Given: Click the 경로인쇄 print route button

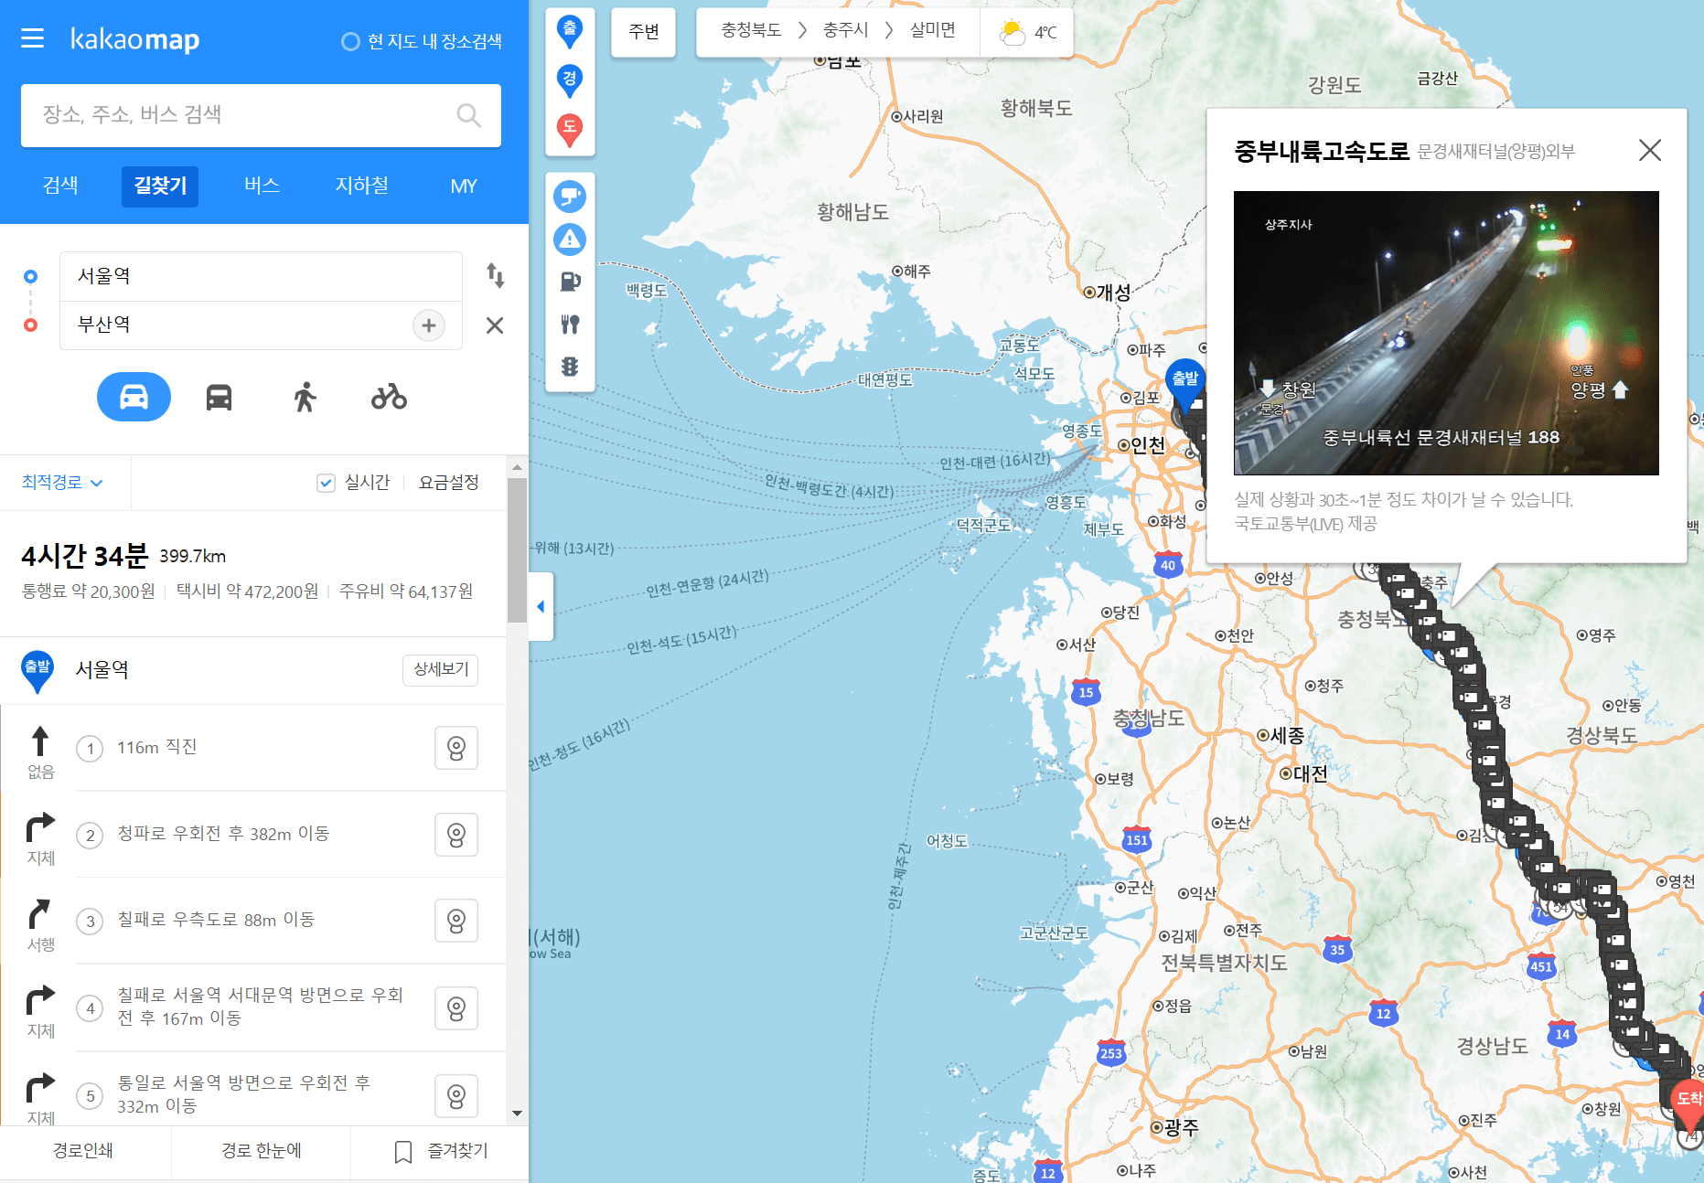Looking at the screenshot, I should click(x=84, y=1151).
